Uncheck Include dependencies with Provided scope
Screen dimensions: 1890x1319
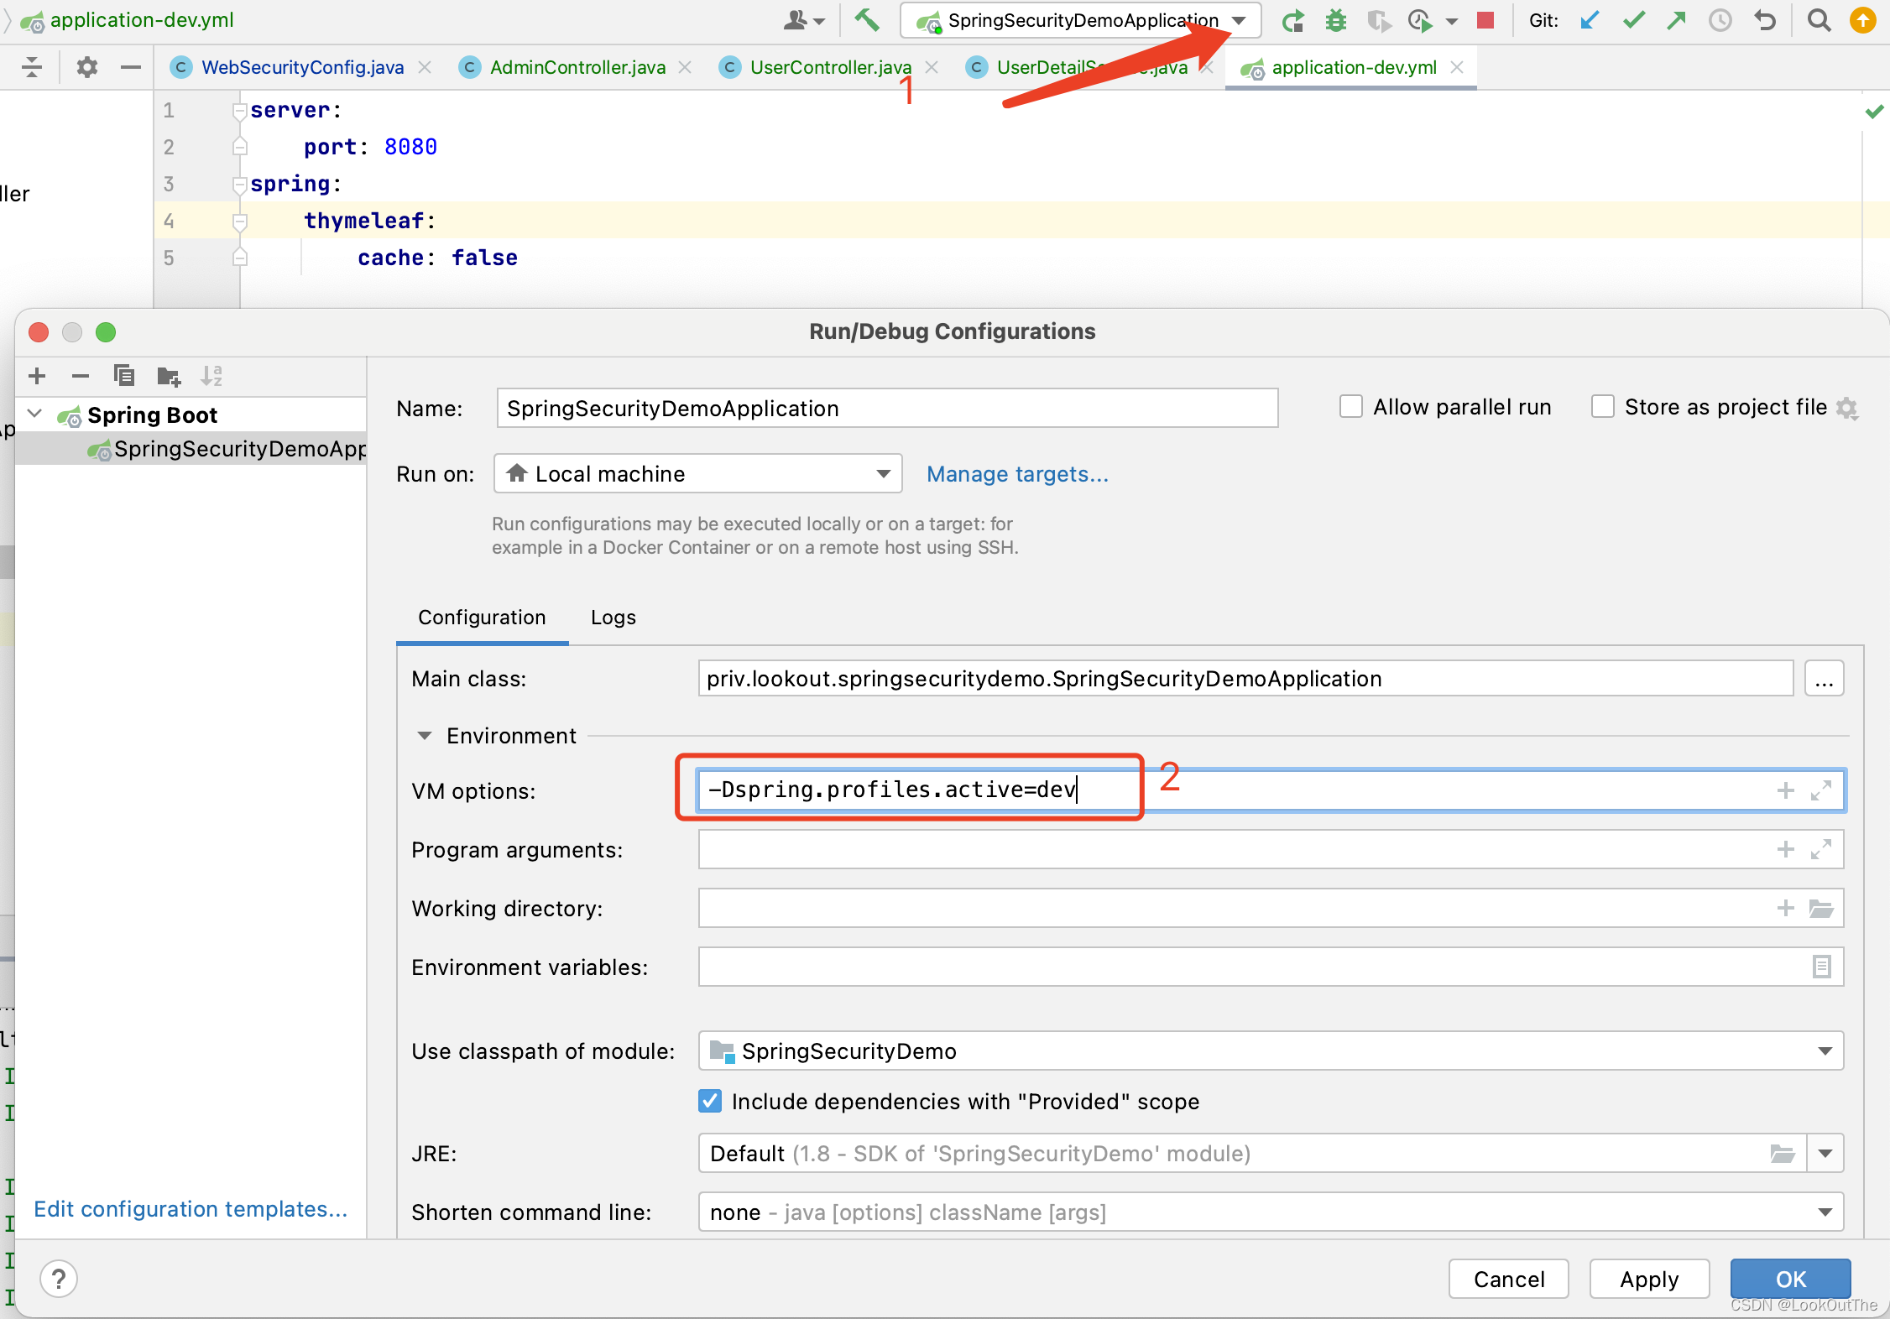[710, 1101]
